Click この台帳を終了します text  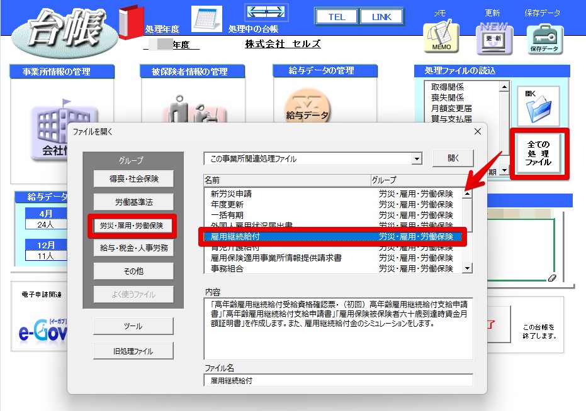[539, 331]
